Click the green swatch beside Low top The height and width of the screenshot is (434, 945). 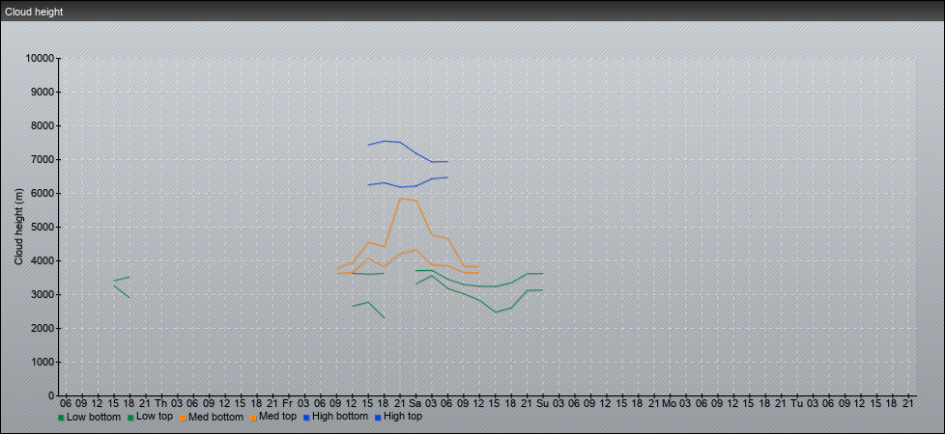coord(131,418)
